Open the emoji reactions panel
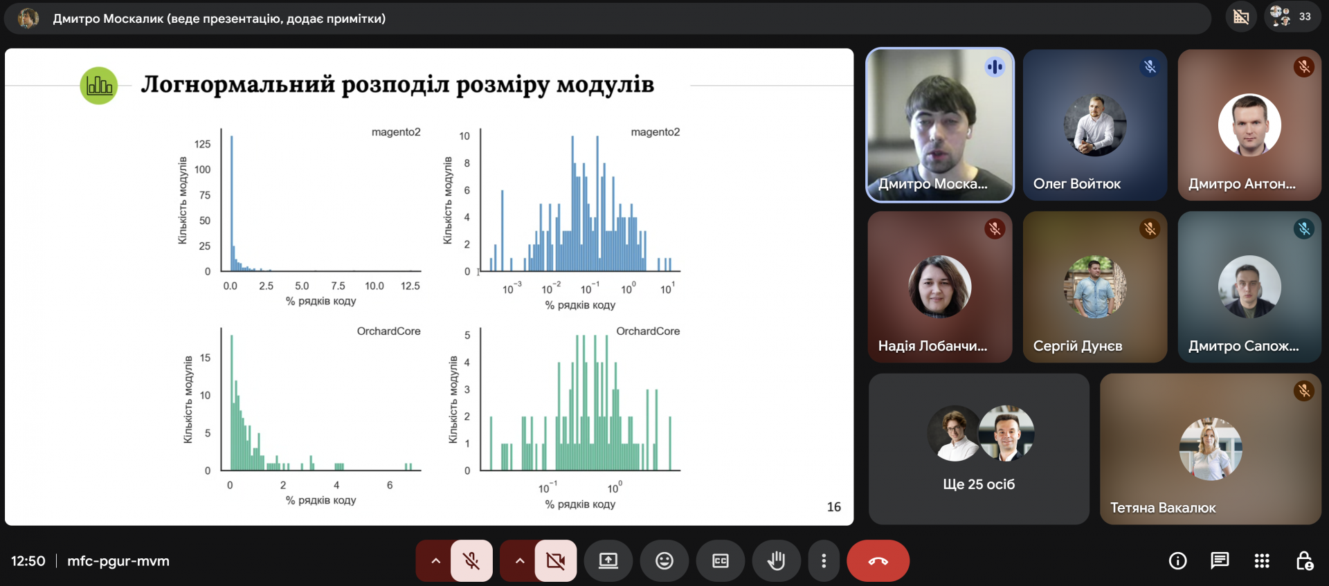This screenshot has width=1329, height=586. click(x=664, y=560)
